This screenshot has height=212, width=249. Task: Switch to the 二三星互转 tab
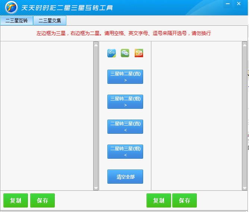coord(17,20)
